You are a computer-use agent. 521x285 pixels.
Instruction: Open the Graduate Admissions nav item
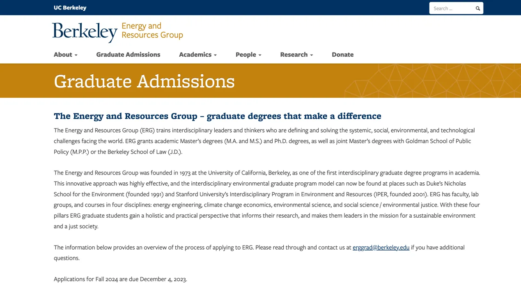click(x=128, y=55)
